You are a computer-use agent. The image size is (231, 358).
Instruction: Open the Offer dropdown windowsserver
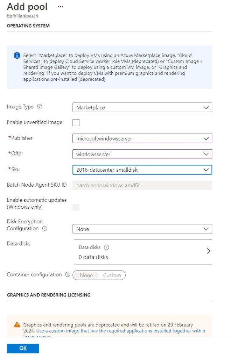pyautogui.click(x=142, y=154)
